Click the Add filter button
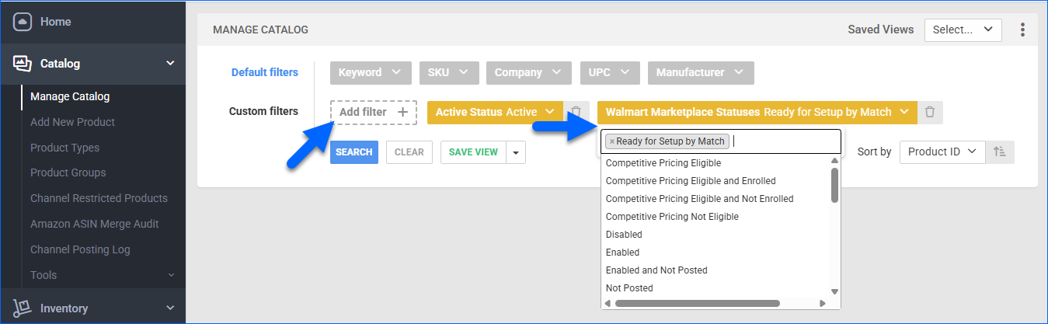The image size is (1048, 324). (x=373, y=112)
